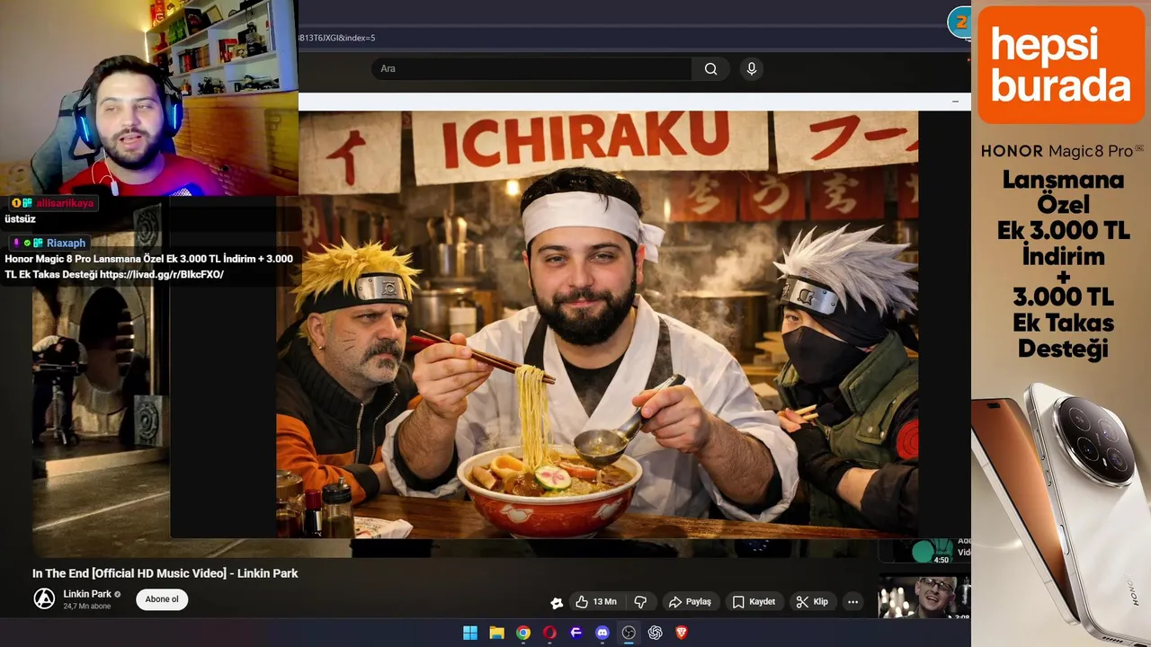Open the Windows Start menu
Image resolution: width=1151 pixels, height=647 pixels.
[470, 633]
